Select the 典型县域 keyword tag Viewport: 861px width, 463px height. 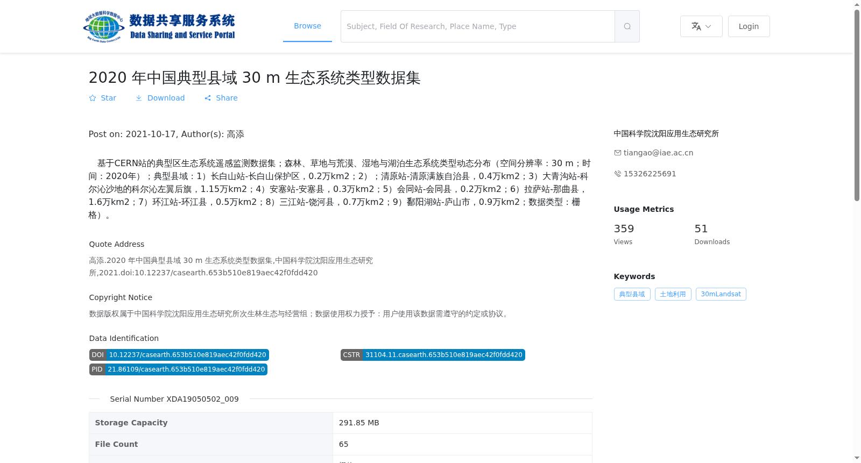632,294
